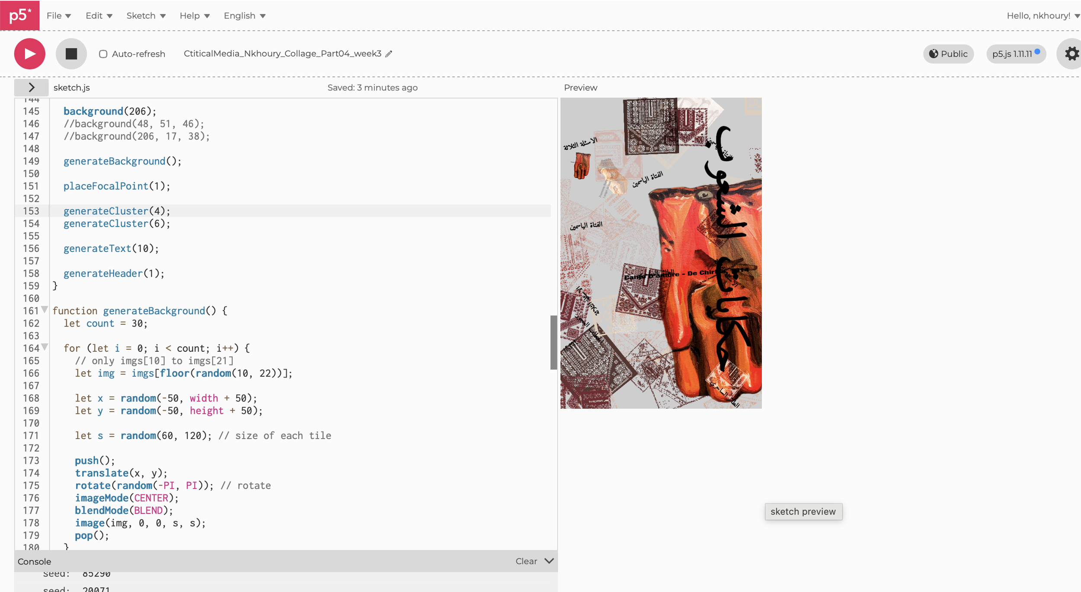This screenshot has width=1081, height=592.
Task: Collapse the console with the chevron
Action: click(x=549, y=561)
